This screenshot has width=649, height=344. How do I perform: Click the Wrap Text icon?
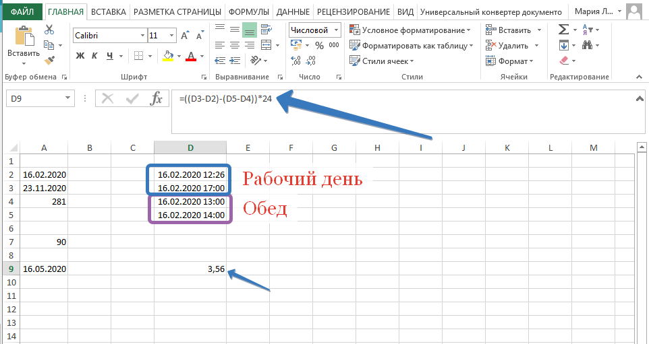266,30
